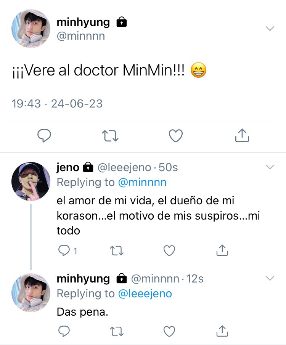Open the 19:43 · 24-06-23 timestamp
Screen dimensions: 286x345
(x=57, y=104)
